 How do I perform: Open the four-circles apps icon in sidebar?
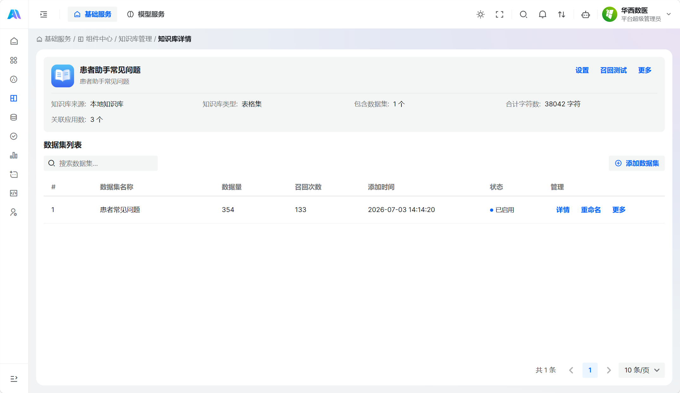coord(14,60)
